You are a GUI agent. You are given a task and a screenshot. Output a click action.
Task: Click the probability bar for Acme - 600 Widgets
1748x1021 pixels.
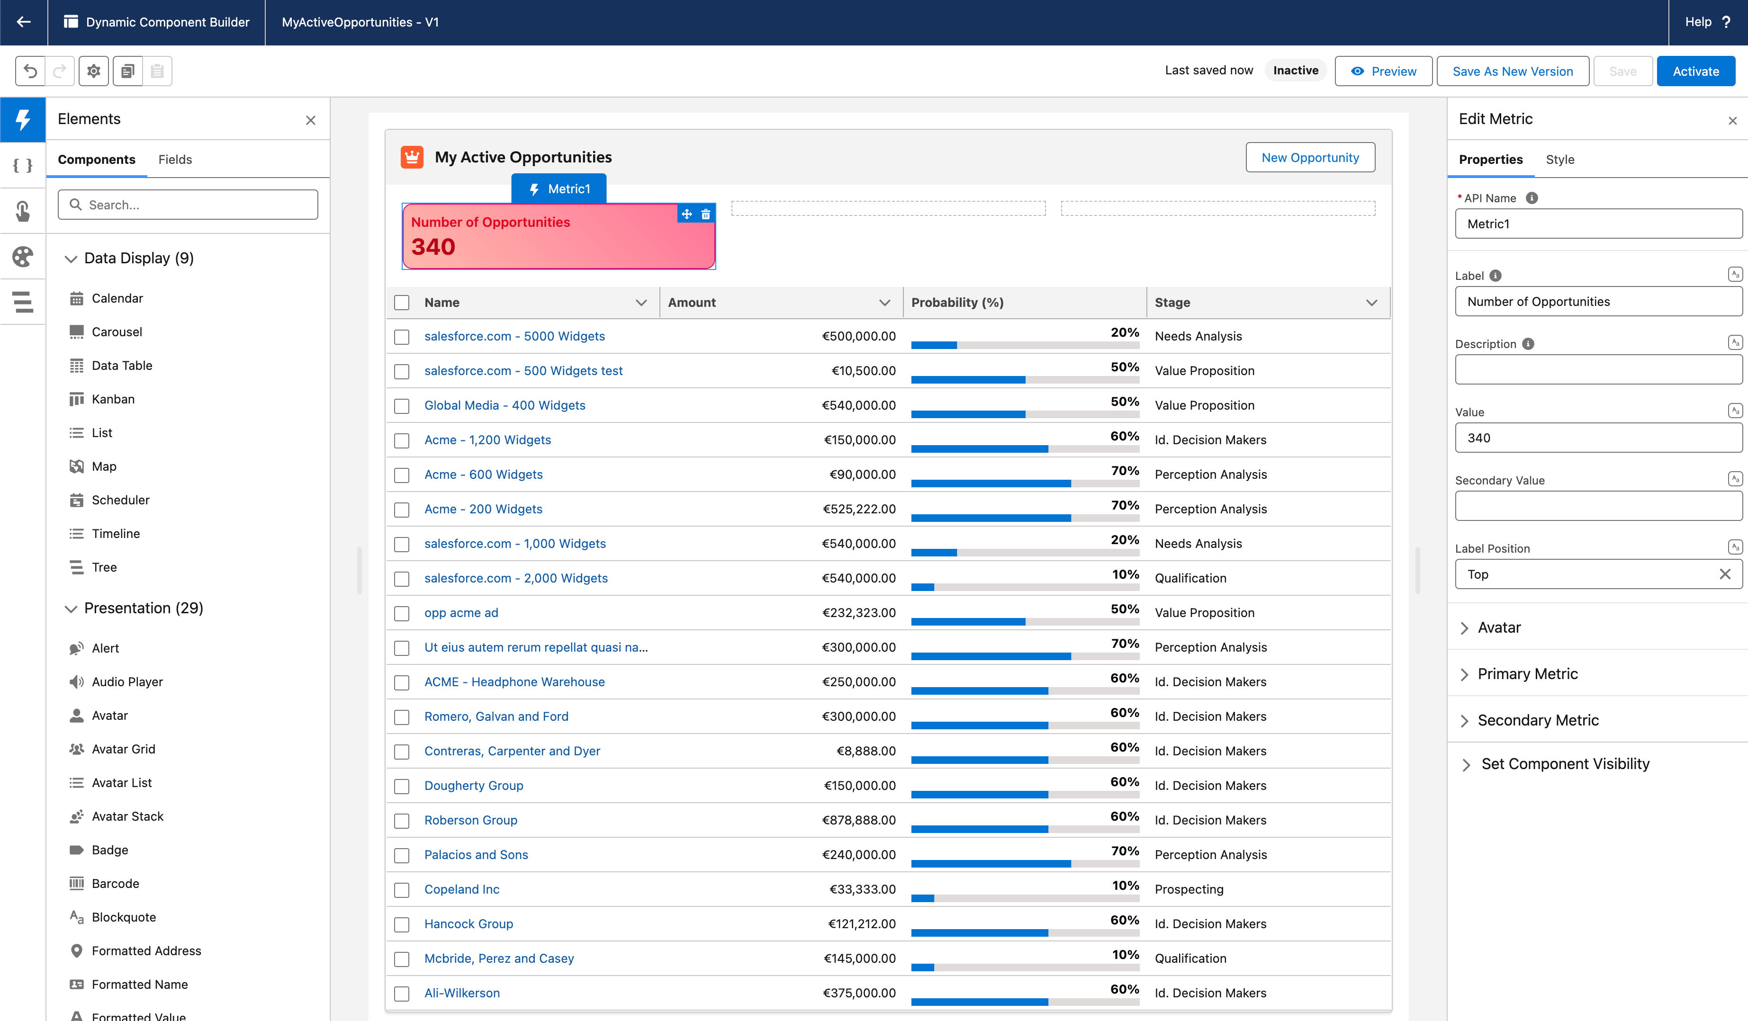pyautogui.click(x=1025, y=484)
